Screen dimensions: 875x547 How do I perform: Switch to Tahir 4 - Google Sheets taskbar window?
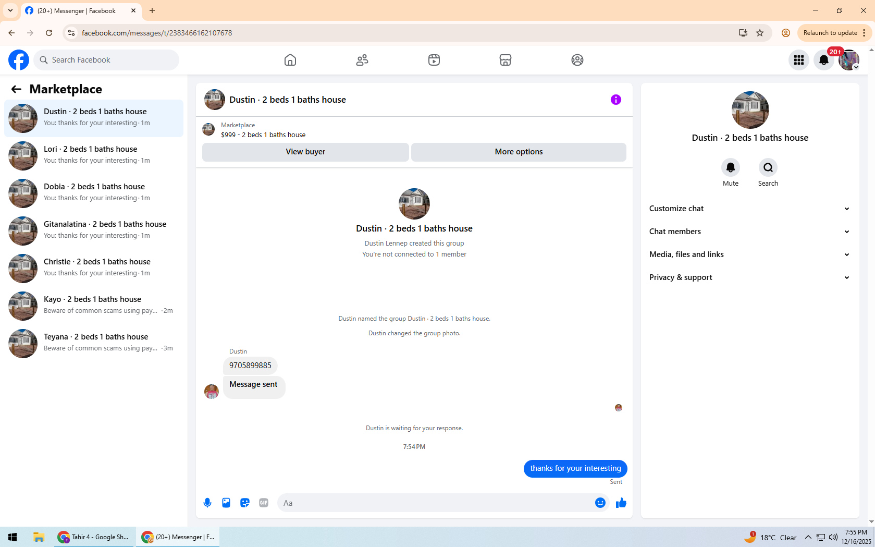[x=94, y=537]
